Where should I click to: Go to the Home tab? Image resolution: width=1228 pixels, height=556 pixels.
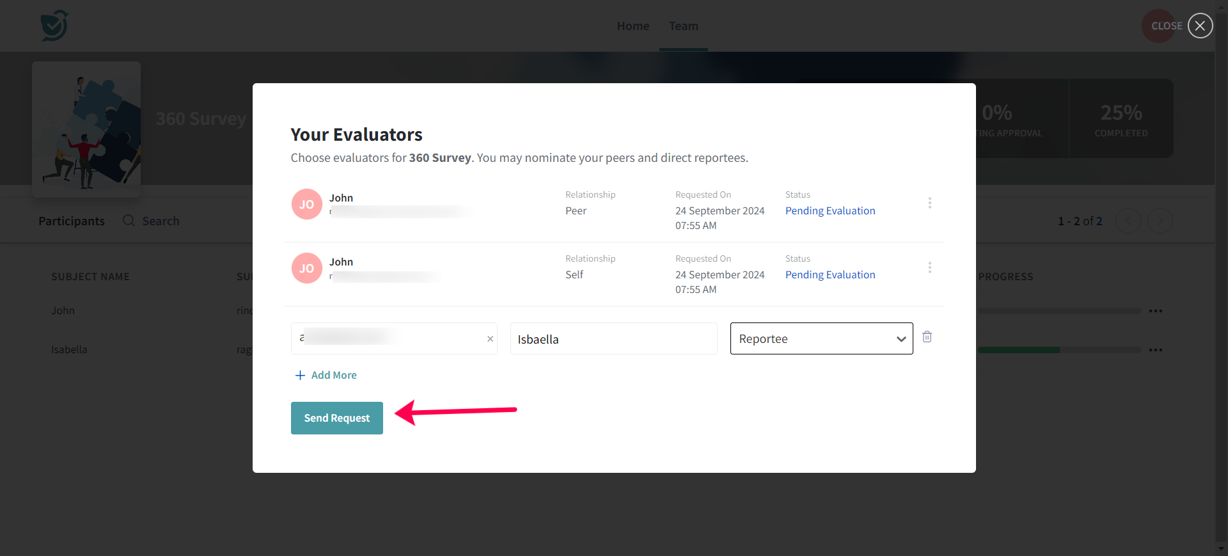tap(633, 26)
